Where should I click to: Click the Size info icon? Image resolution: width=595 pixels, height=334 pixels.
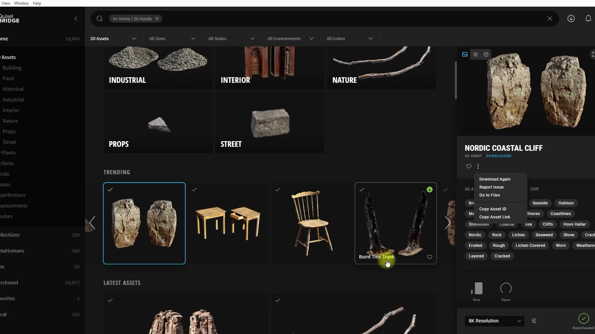[x=477, y=288]
